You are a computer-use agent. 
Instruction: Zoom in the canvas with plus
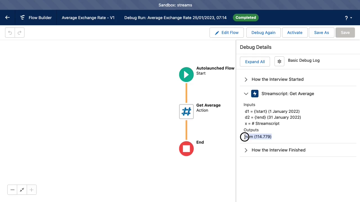click(31, 190)
